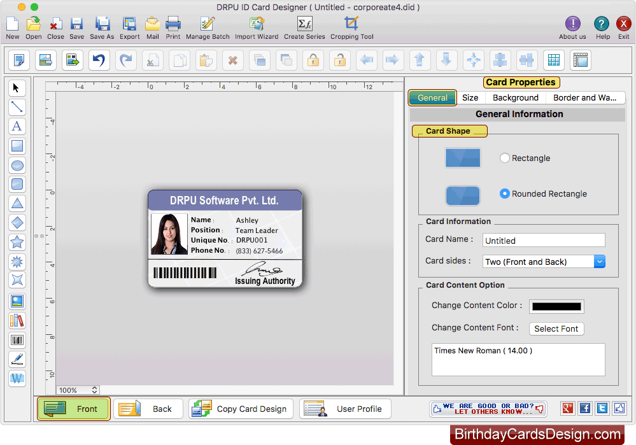This screenshot has height=445, width=636.
Task: Select the Triangle shape tool
Action: tap(17, 203)
